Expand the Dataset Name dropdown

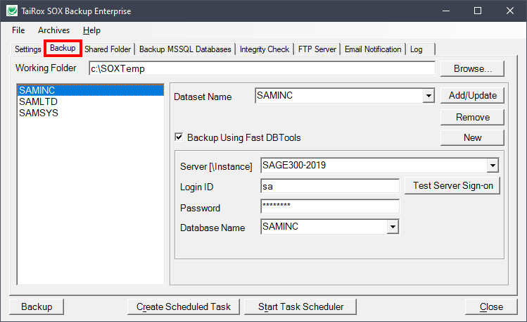(428, 96)
